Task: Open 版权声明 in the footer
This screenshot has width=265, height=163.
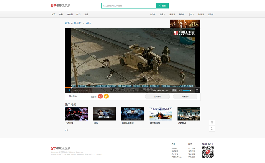Action: pos(175,151)
